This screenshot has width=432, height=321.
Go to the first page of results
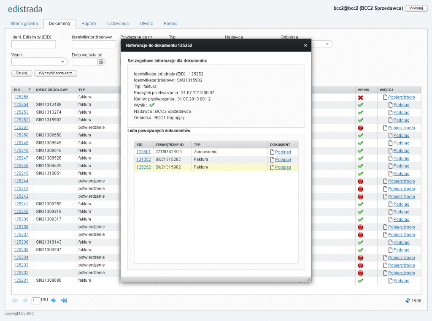click(16, 300)
